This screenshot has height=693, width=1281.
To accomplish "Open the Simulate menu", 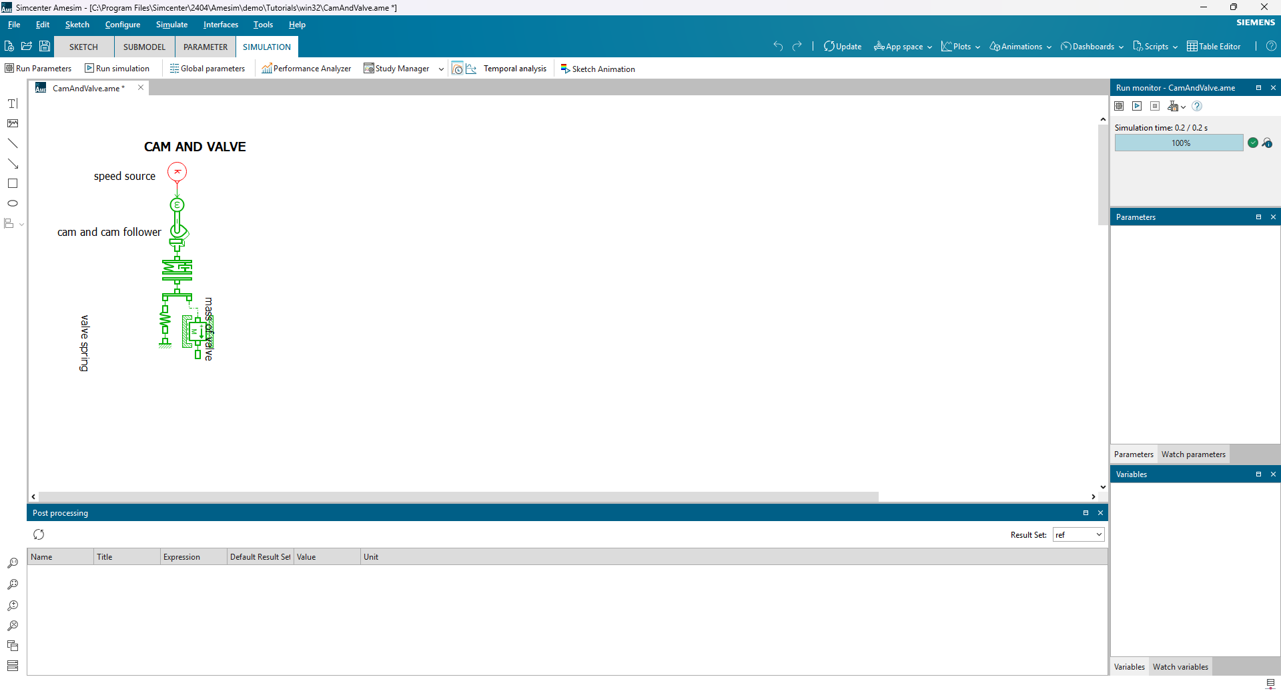I will pyautogui.click(x=171, y=25).
